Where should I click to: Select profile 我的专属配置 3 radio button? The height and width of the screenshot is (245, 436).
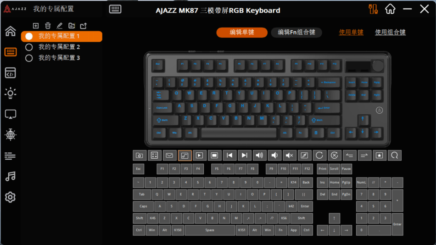29,58
